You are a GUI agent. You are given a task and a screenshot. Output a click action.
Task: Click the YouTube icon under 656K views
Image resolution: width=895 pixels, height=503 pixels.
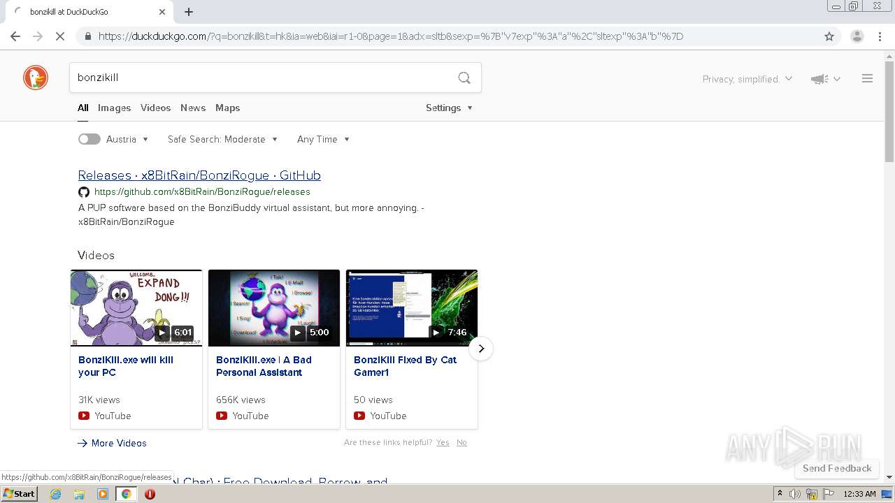[x=222, y=416]
